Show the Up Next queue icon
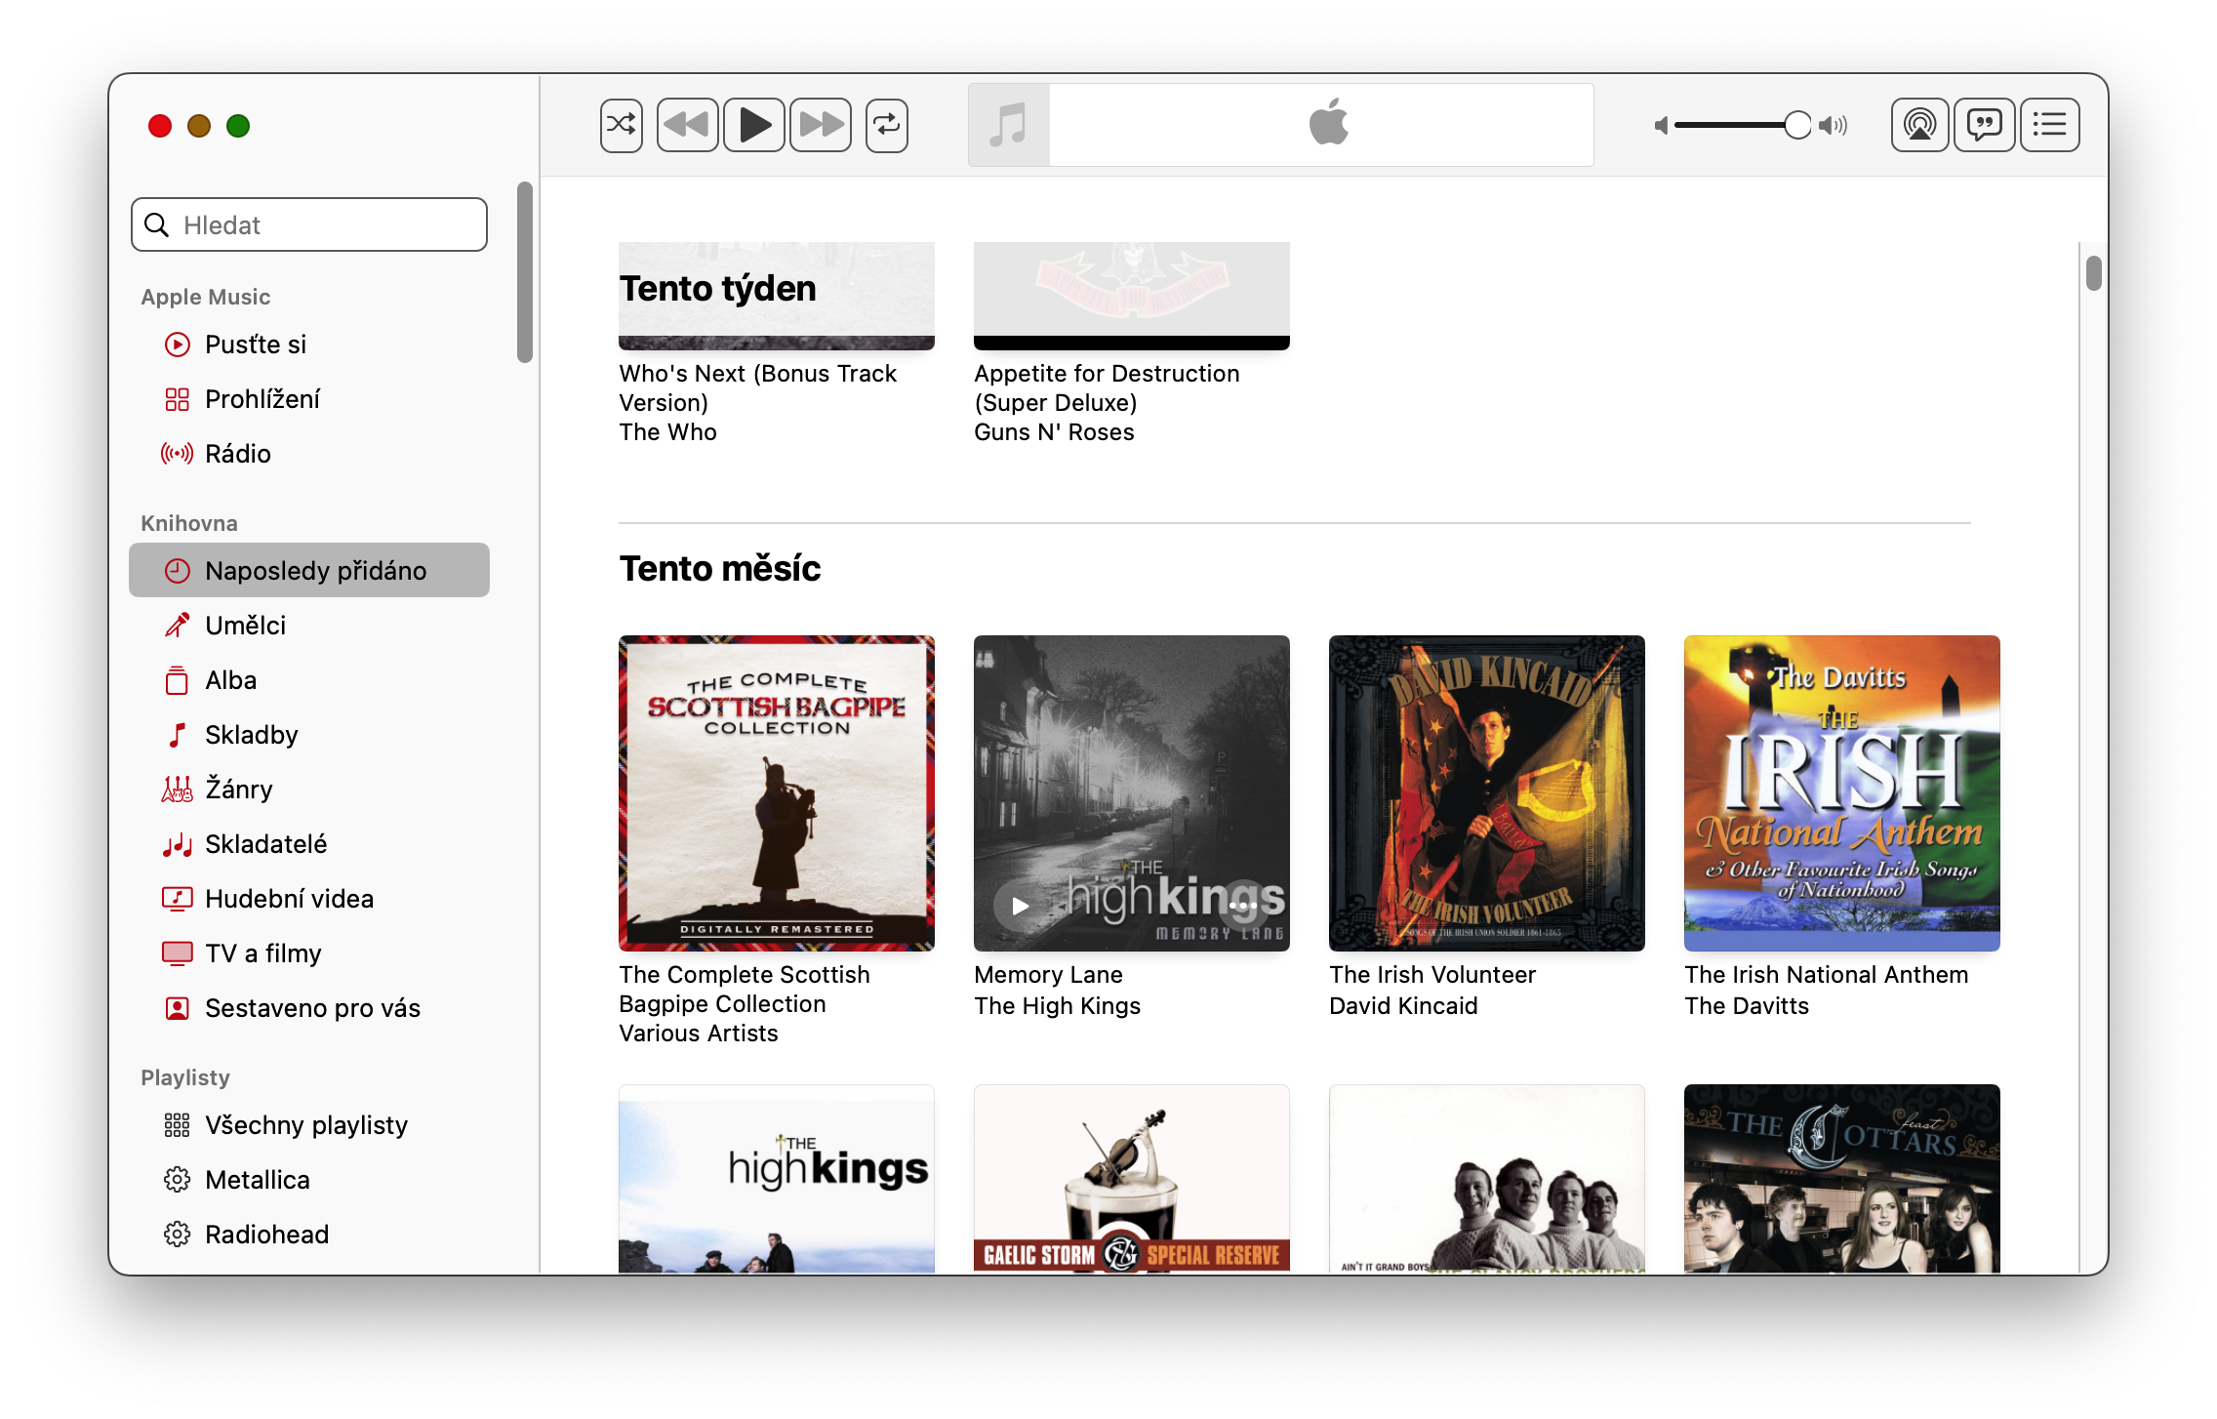2217x1419 pixels. (x=2049, y=124)
